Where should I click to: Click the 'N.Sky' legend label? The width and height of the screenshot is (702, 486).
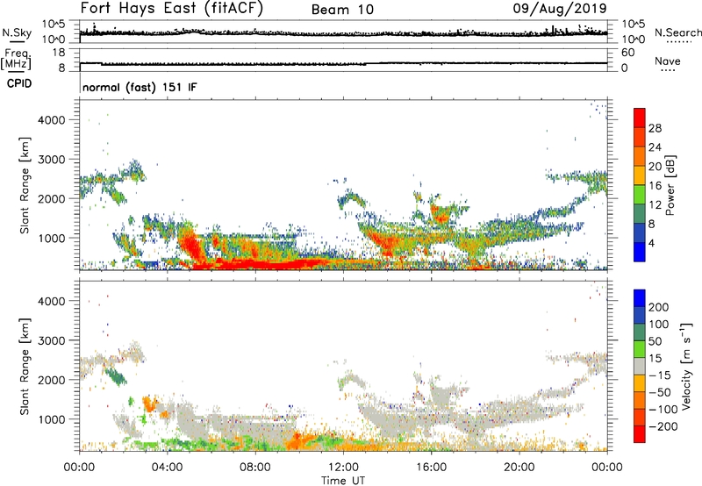coord(17,32)
